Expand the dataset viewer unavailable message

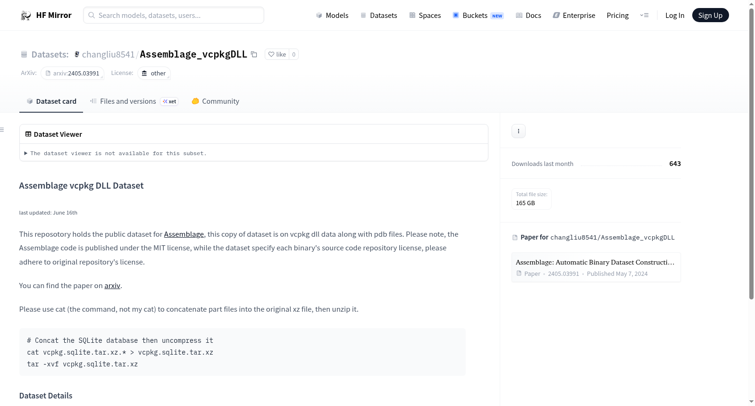[116, 153]
